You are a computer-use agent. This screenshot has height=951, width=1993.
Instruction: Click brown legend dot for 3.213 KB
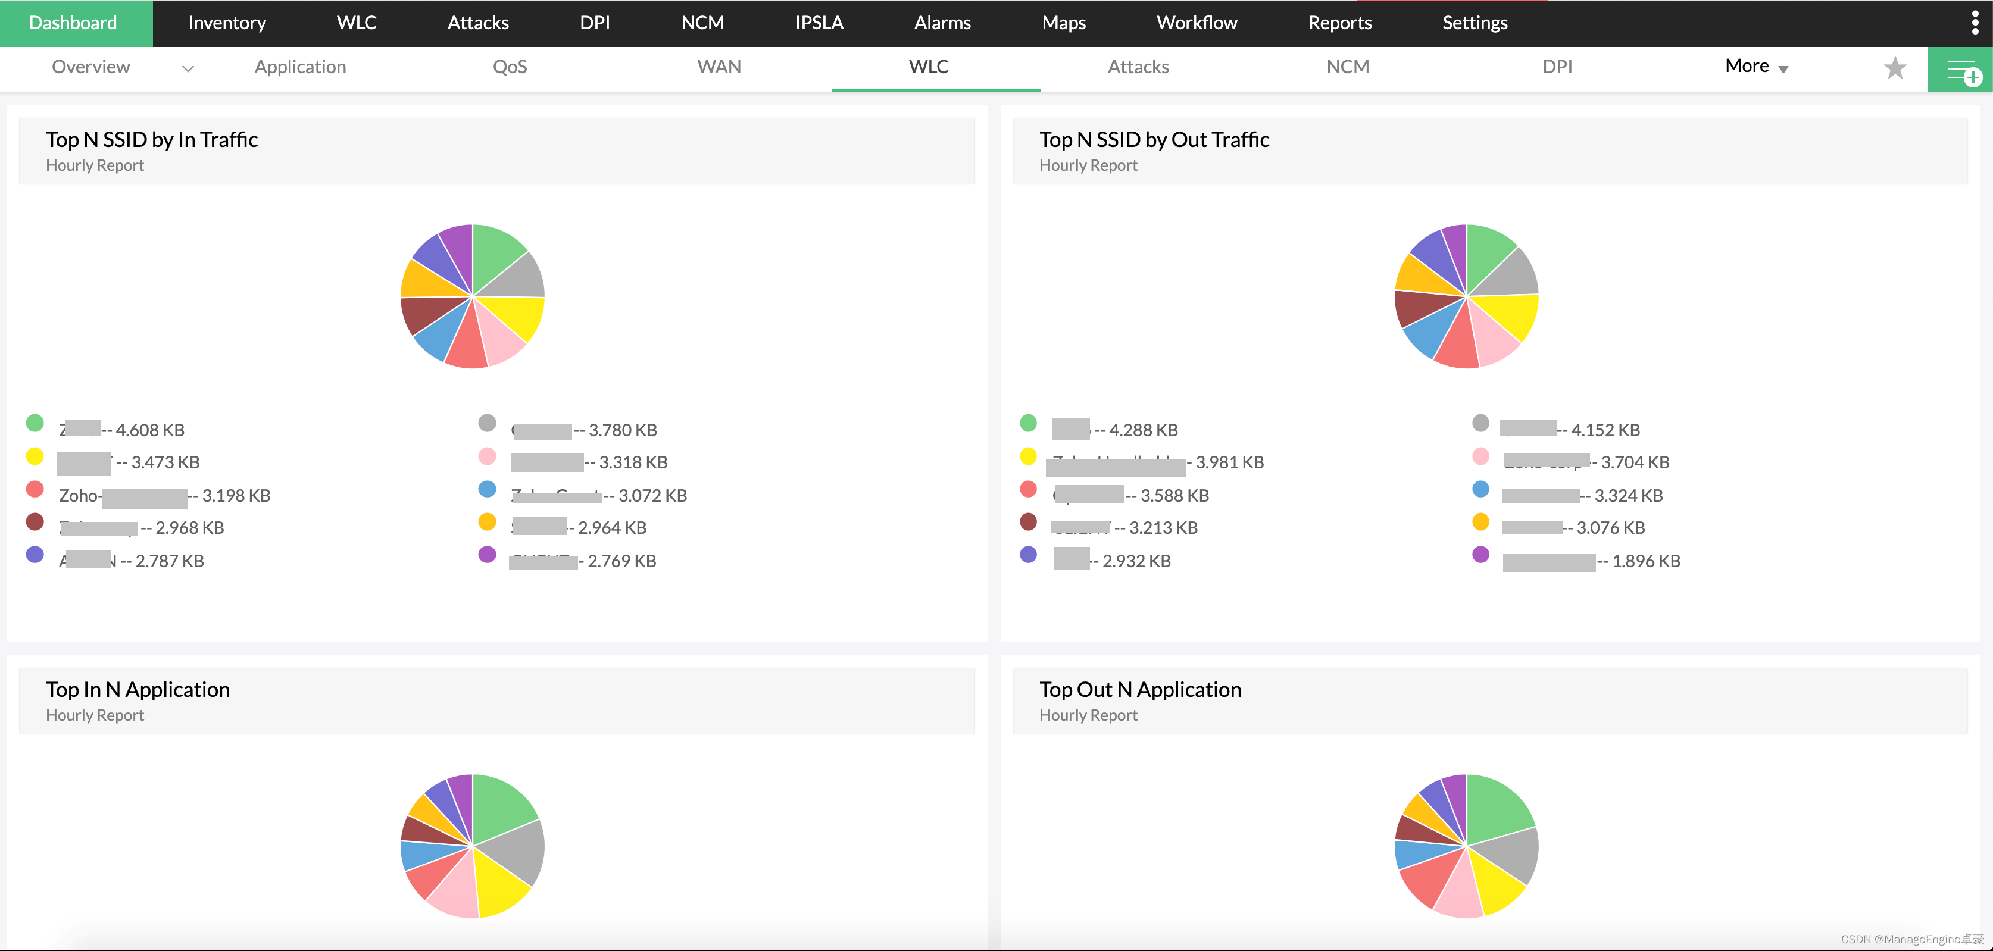(x=1028, y=522)
